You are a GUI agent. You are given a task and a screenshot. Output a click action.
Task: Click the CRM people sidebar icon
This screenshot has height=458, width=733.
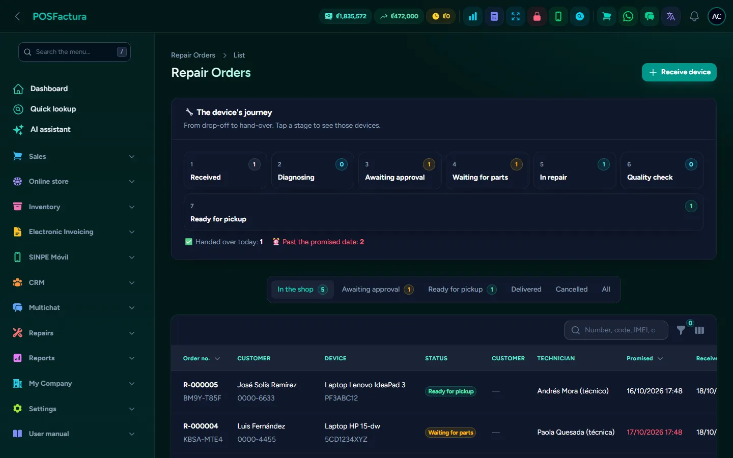point(17,282)
